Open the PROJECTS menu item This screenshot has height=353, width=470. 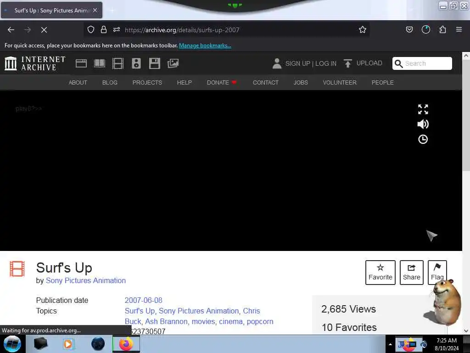click(147, 83)
